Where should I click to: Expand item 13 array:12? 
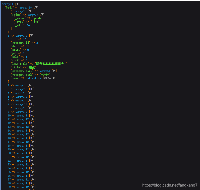[33, 127]
